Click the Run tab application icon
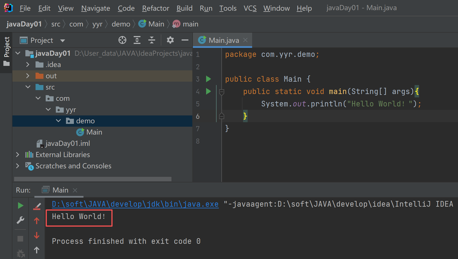 (45, 190)
